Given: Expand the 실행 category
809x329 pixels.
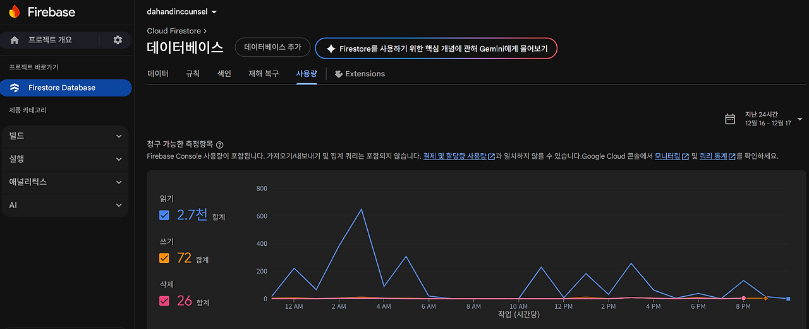Looking at the screenshot, I should click(x=66, y=159).
